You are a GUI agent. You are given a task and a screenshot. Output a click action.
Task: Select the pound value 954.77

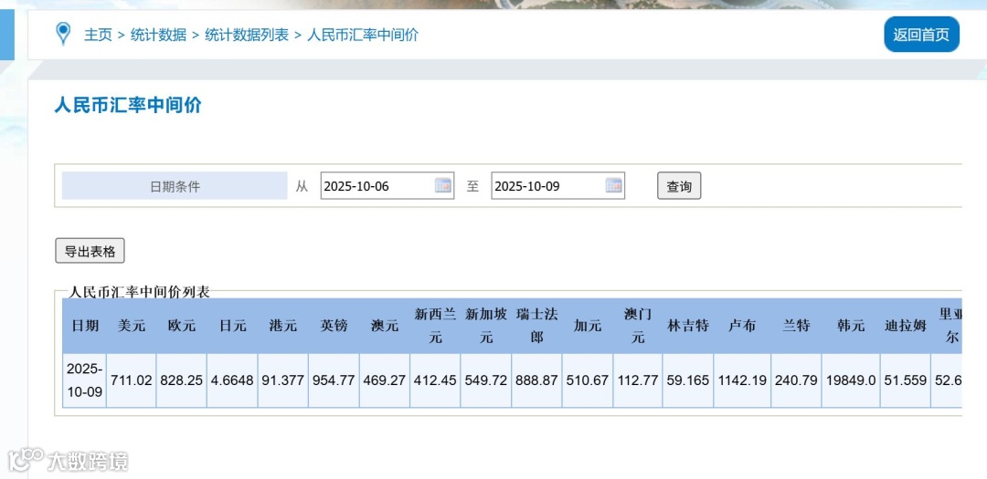pyautogui.click(x=334, y=380)
